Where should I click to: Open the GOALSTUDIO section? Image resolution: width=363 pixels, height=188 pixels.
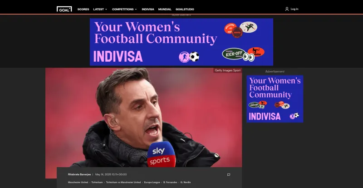coord(185,9)
